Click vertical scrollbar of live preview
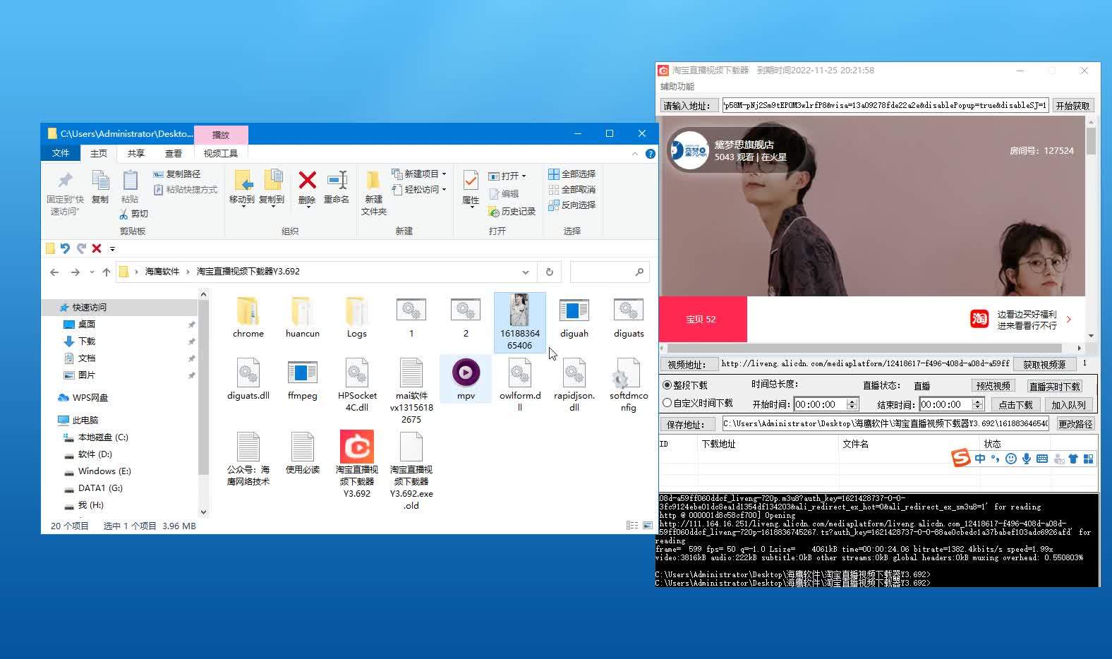The width and height of the screenshot is (1112, 659). [1091, 141]
